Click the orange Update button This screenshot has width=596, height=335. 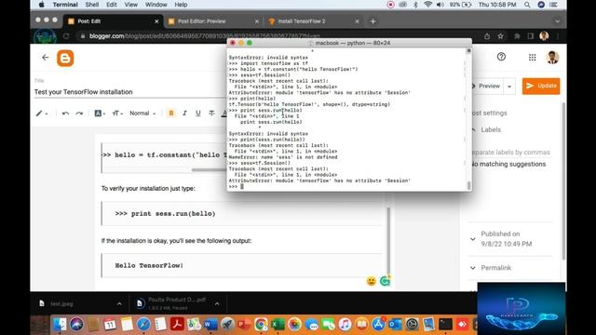pos(541,86)
